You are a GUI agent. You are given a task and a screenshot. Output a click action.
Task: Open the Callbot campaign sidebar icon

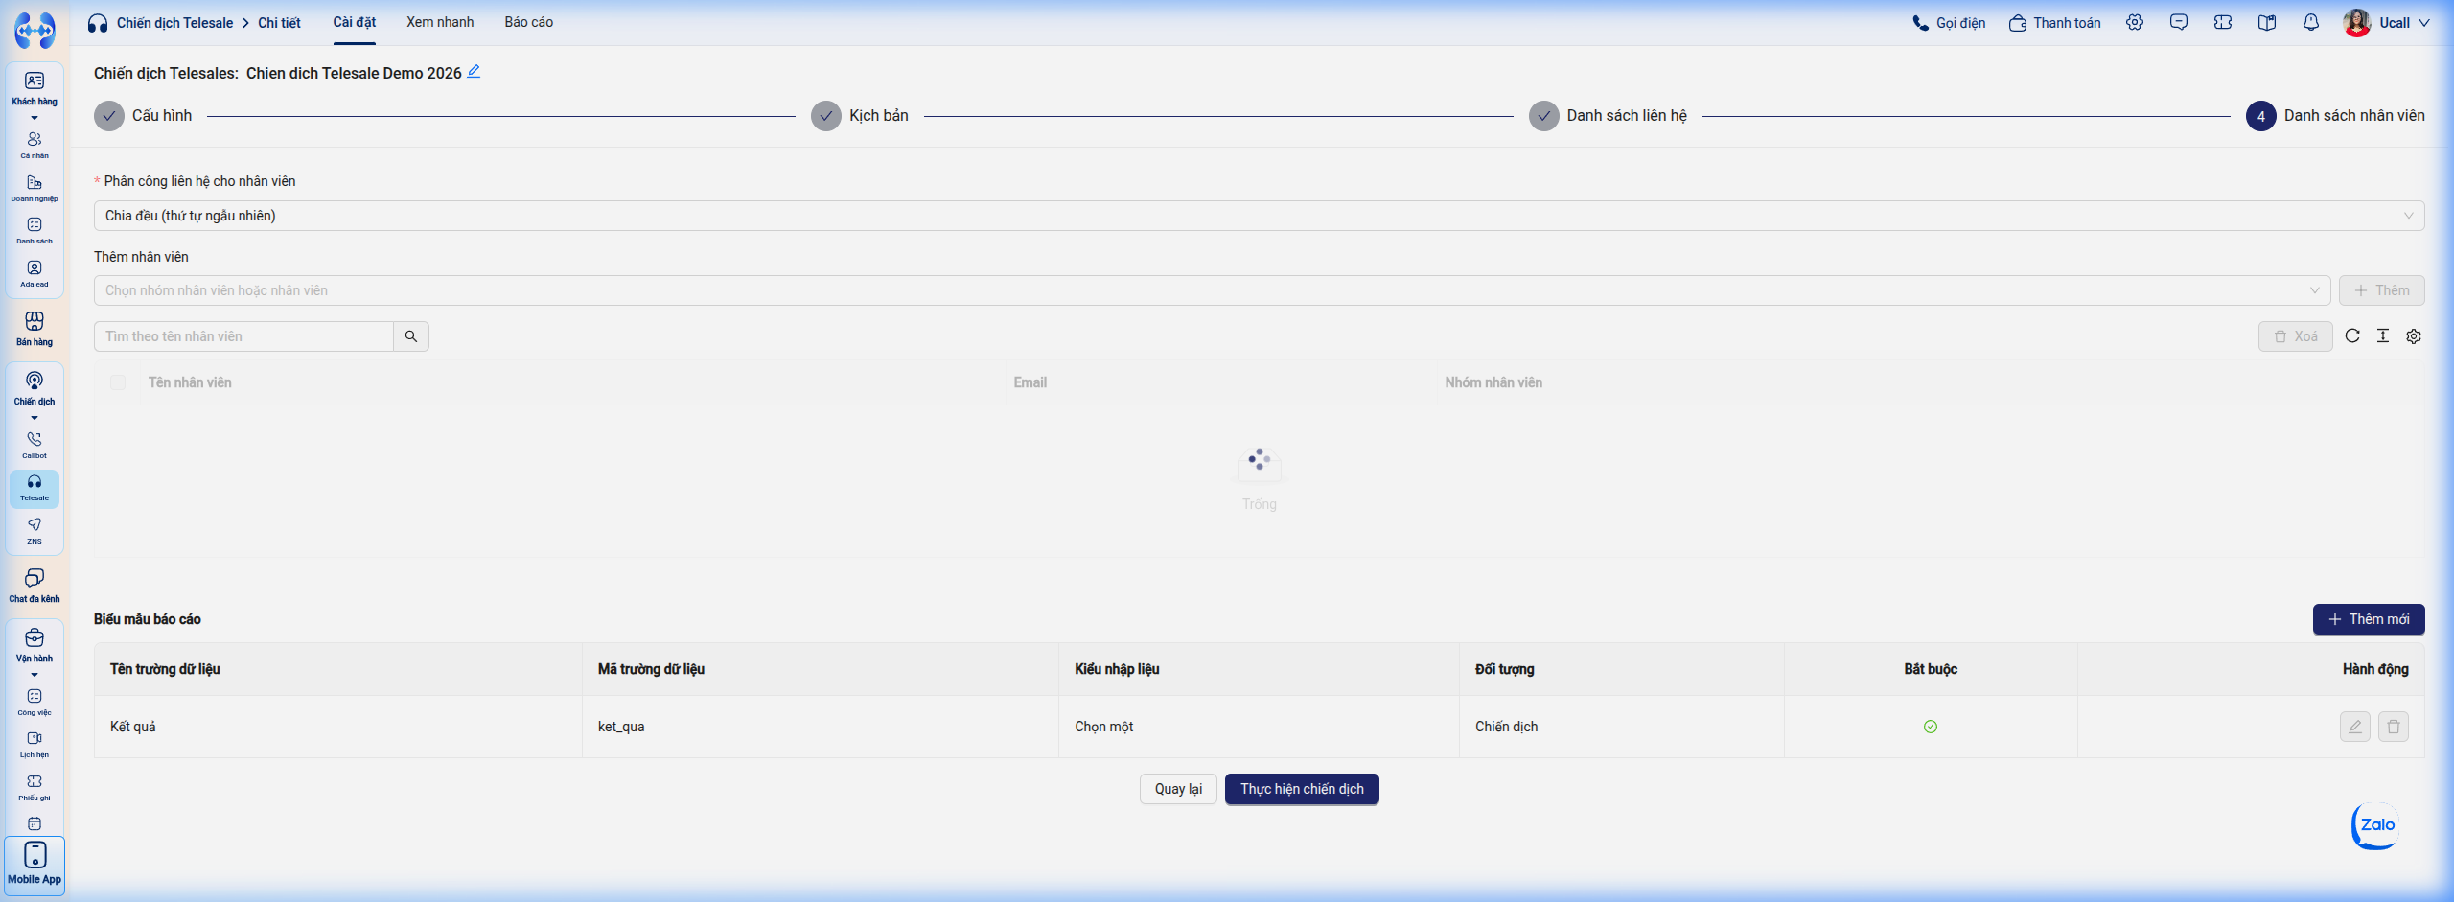pos(35,445)
